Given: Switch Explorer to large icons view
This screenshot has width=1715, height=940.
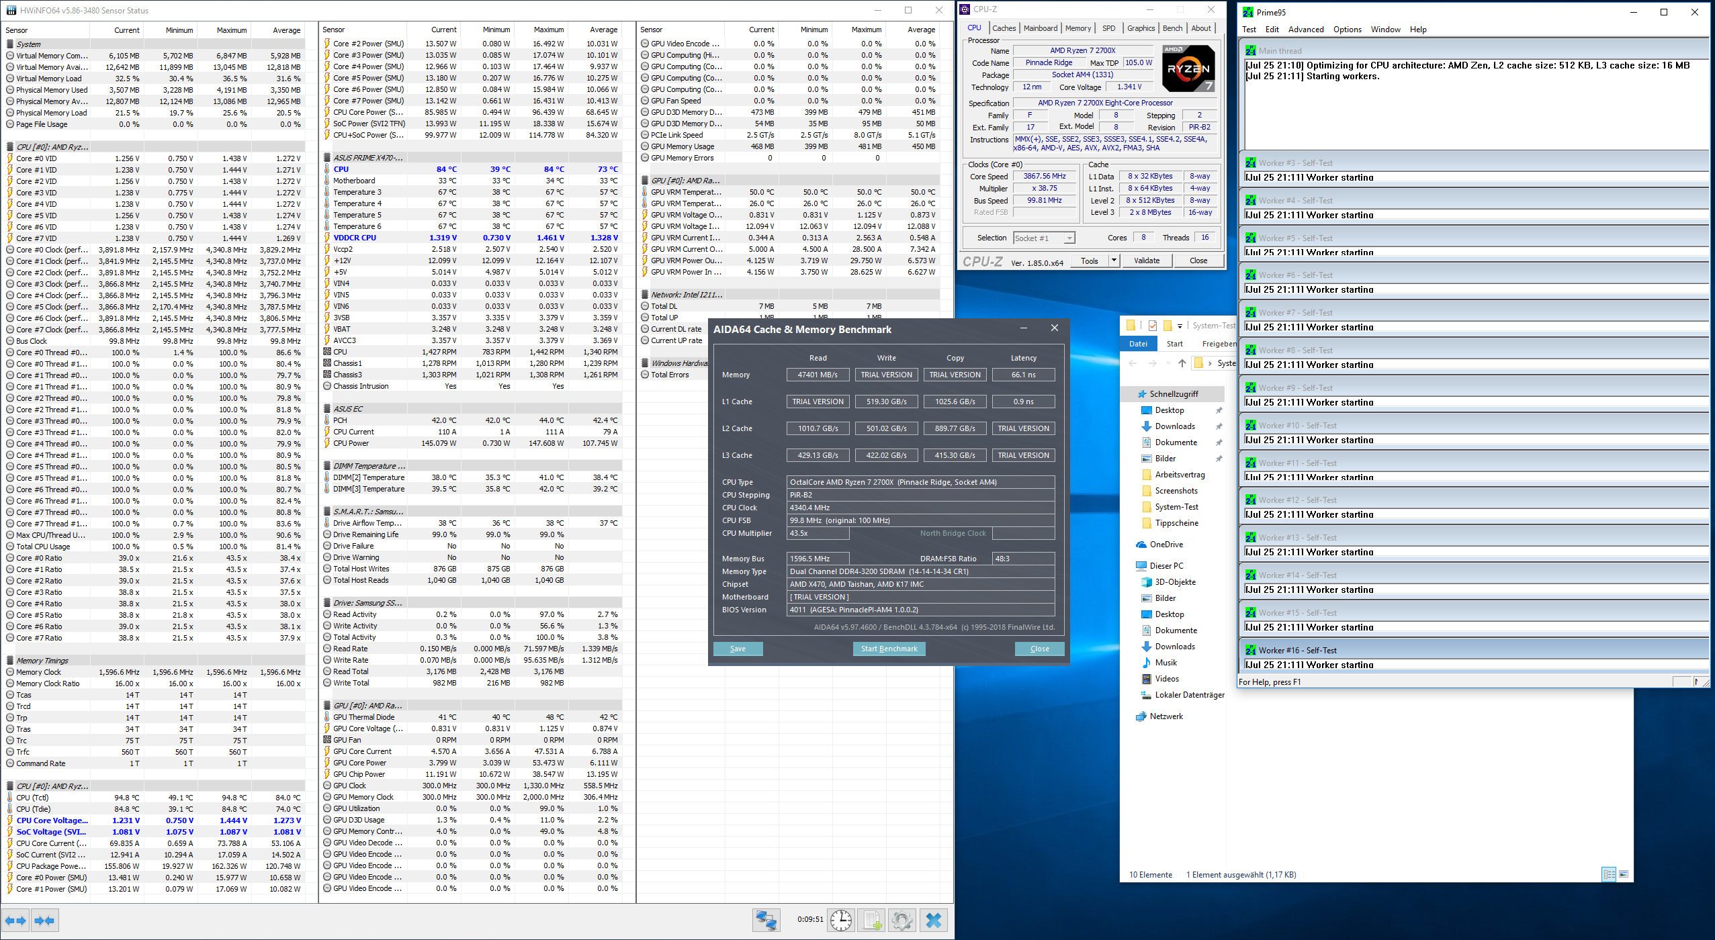Looking at the screenshot, I should pos(1624,874).
